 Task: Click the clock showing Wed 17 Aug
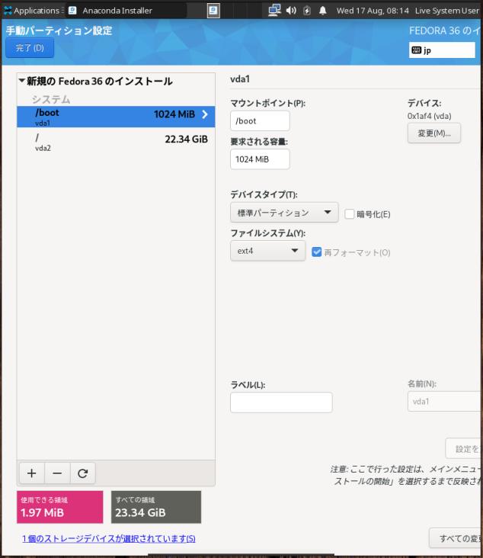(x=373, y=11)
